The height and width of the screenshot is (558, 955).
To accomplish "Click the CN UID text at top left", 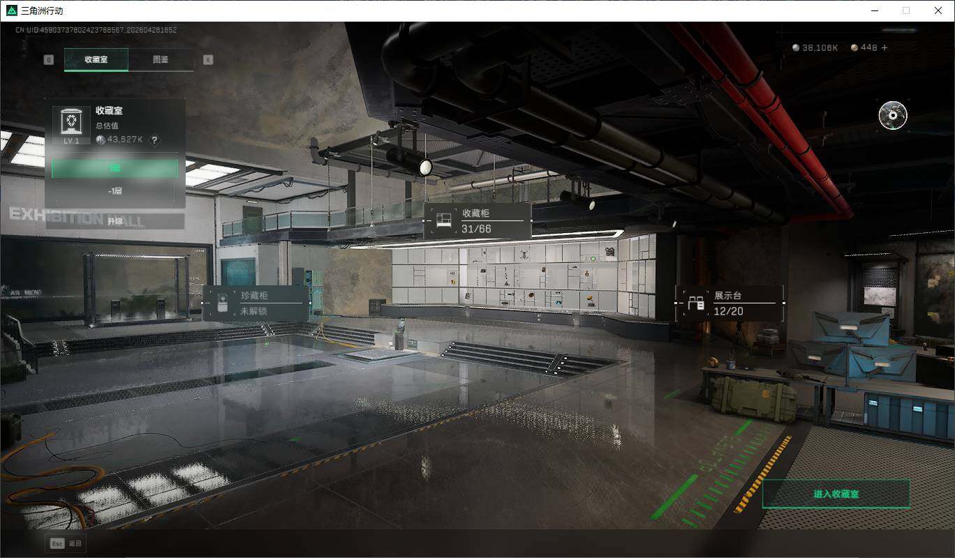I will click(x=96, y=30).
